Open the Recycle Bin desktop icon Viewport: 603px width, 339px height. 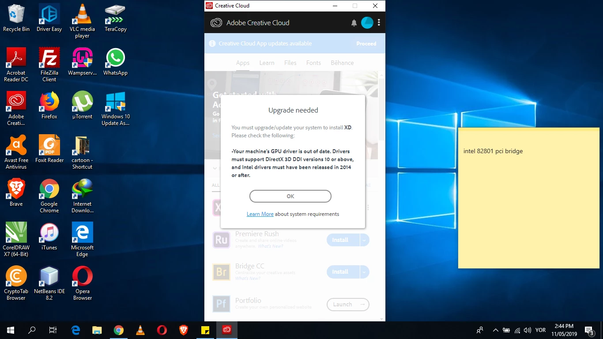click(16, 18)
